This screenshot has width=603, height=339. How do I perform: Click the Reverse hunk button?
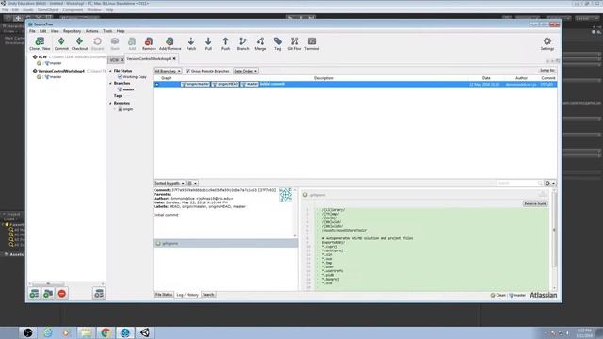click(535, 203)
